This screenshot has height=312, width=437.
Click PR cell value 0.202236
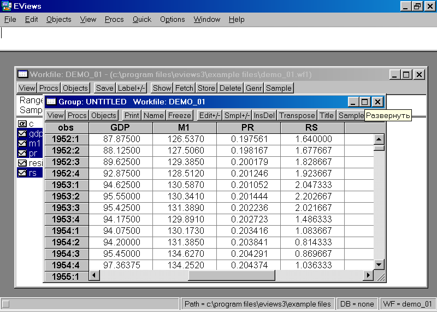coord(249,208)
